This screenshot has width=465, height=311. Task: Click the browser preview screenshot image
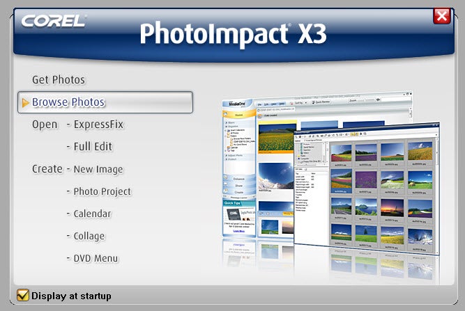(330, 173)
